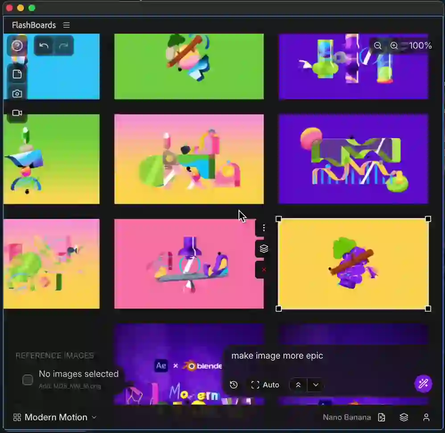Zoom in with the plus magnifier
Viewport: 445px width, 433px height.
tap(394, 46)
